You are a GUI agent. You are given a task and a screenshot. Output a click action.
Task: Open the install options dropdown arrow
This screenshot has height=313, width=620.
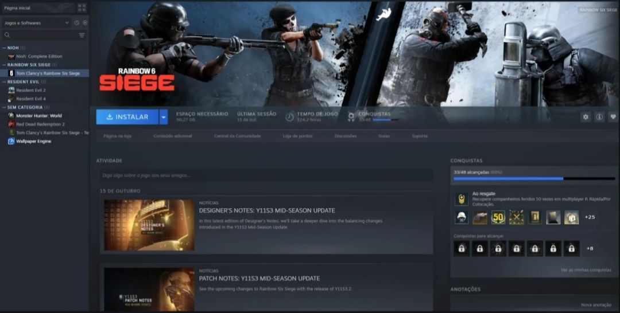coord(163,117)
